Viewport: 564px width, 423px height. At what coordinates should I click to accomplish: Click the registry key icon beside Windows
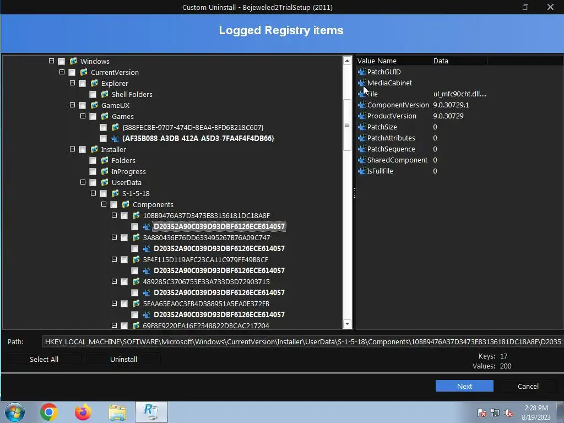(x=73, y=61)
